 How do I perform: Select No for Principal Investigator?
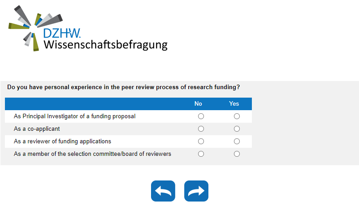pyautogui.click(x=201, y=116)
